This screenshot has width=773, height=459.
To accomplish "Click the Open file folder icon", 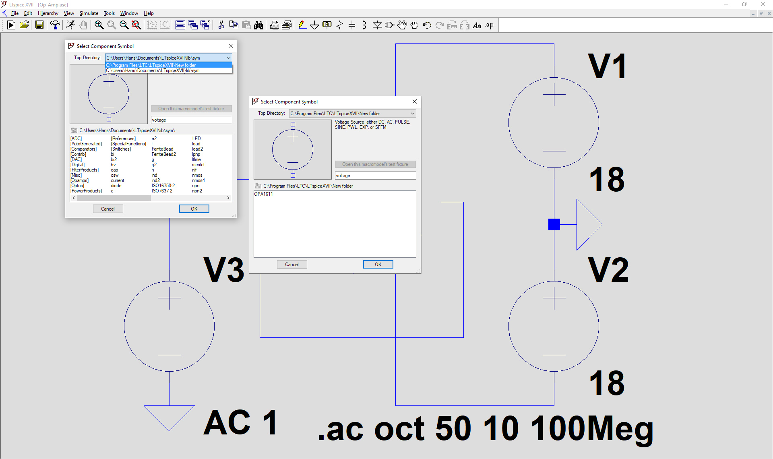I will [24, 25].
